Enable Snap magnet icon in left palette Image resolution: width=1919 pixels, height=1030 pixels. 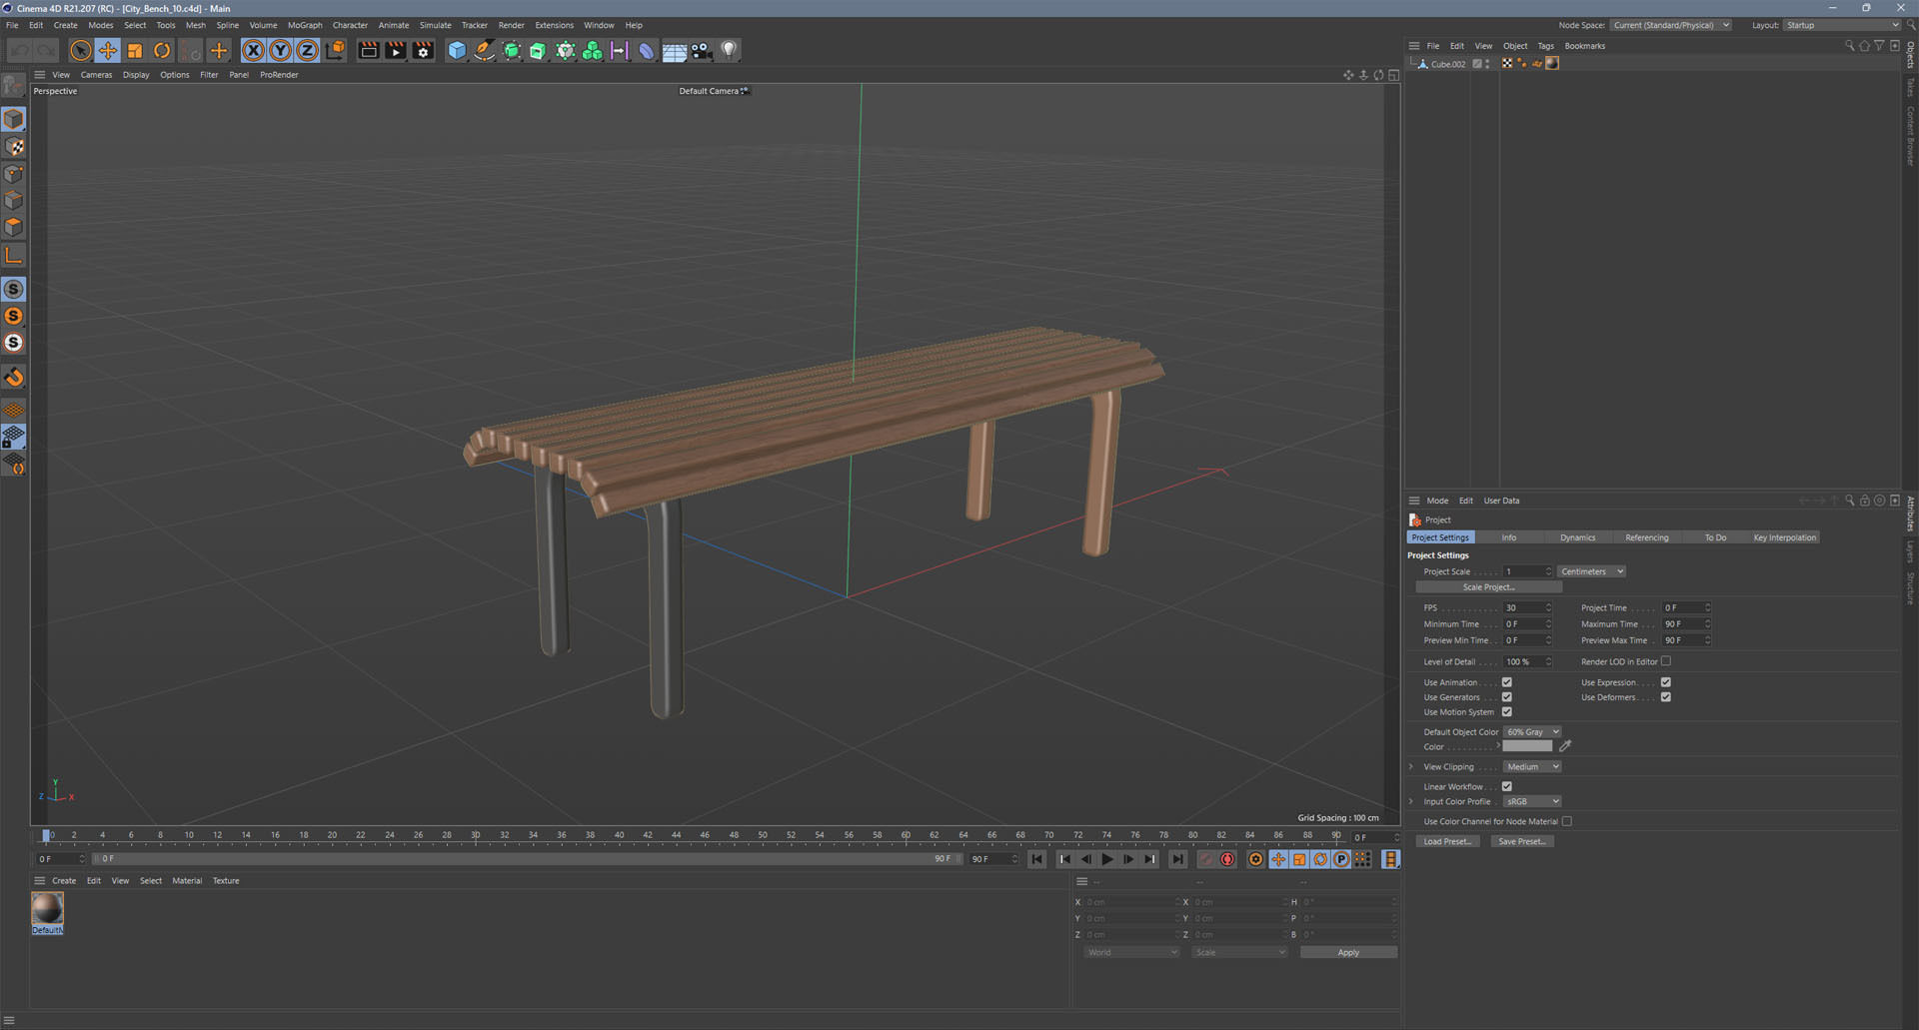pyautogui.click(x=14, y=377)
